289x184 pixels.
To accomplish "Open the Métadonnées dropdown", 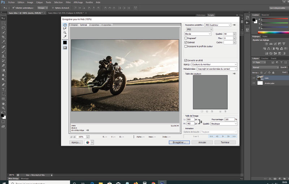I will pos(217,69).
